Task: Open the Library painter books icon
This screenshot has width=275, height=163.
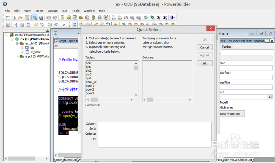Action: click(x=81, y=18)
